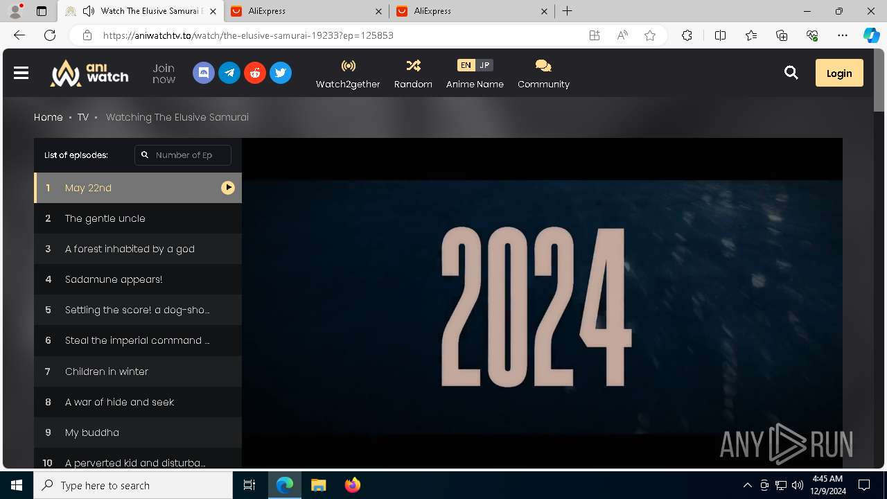887x499 pixels.
Task: View site information lock icon
Action: (x=87, y=35)
